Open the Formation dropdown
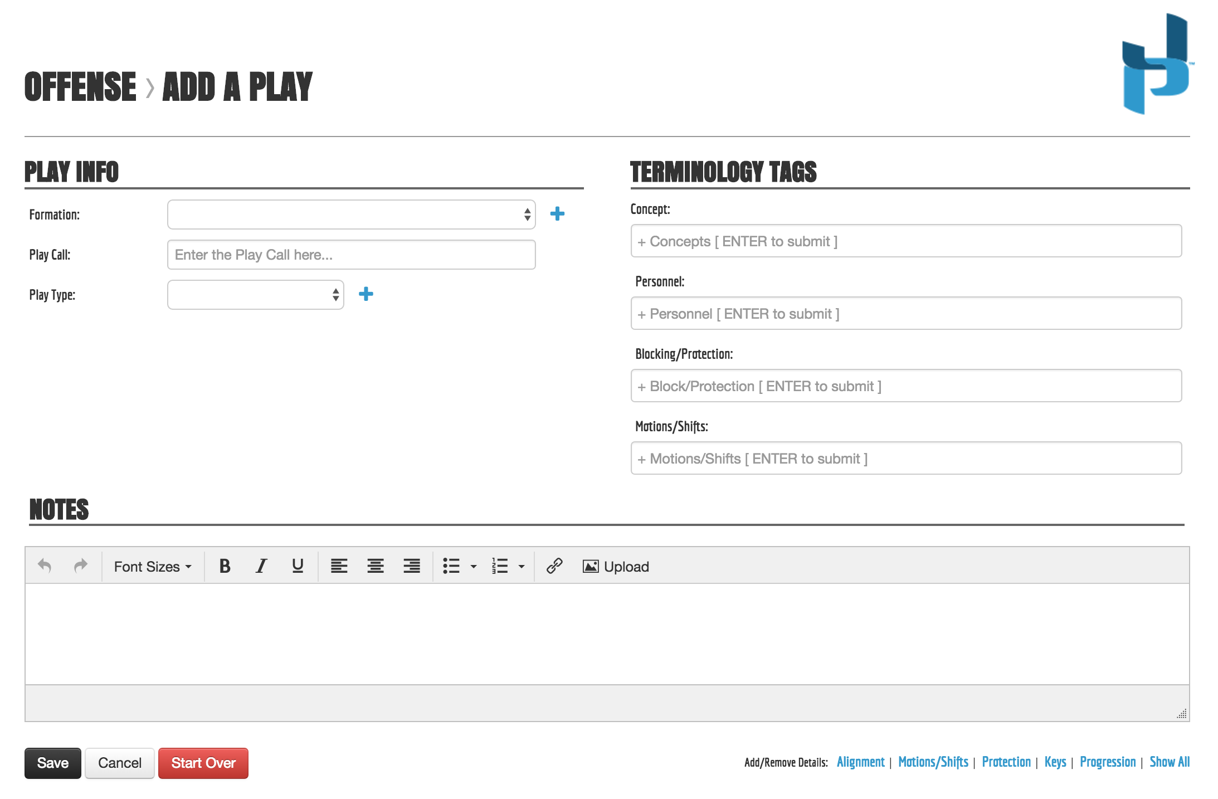1218x799 pixels. click(x=351, y=215)
